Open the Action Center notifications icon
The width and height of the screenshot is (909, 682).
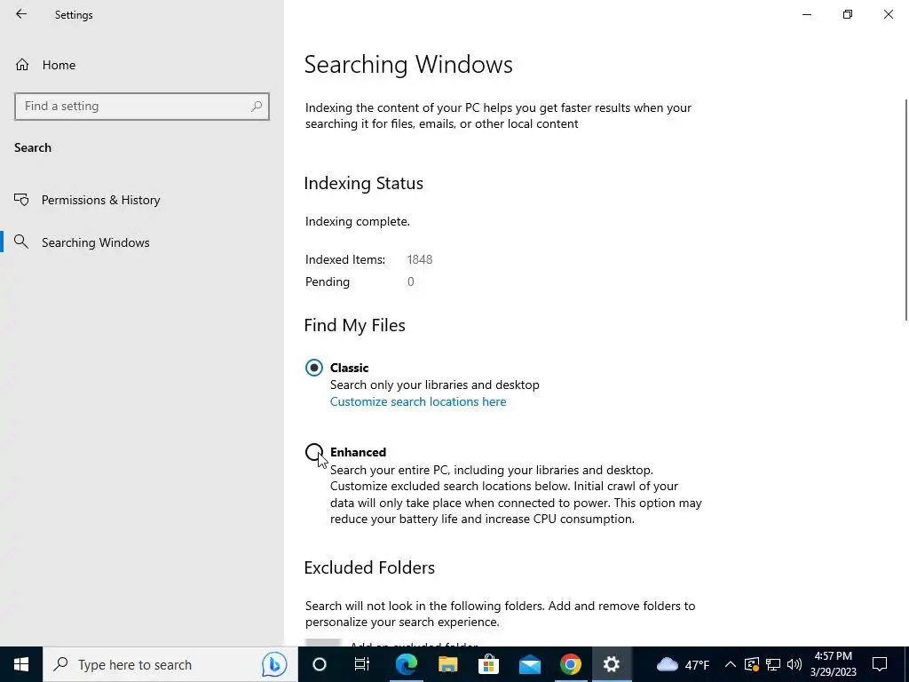point(880,664)
